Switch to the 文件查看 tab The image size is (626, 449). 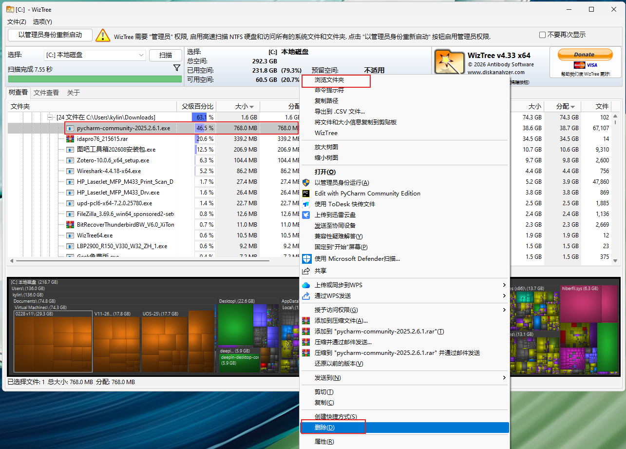tap(46, 93)
